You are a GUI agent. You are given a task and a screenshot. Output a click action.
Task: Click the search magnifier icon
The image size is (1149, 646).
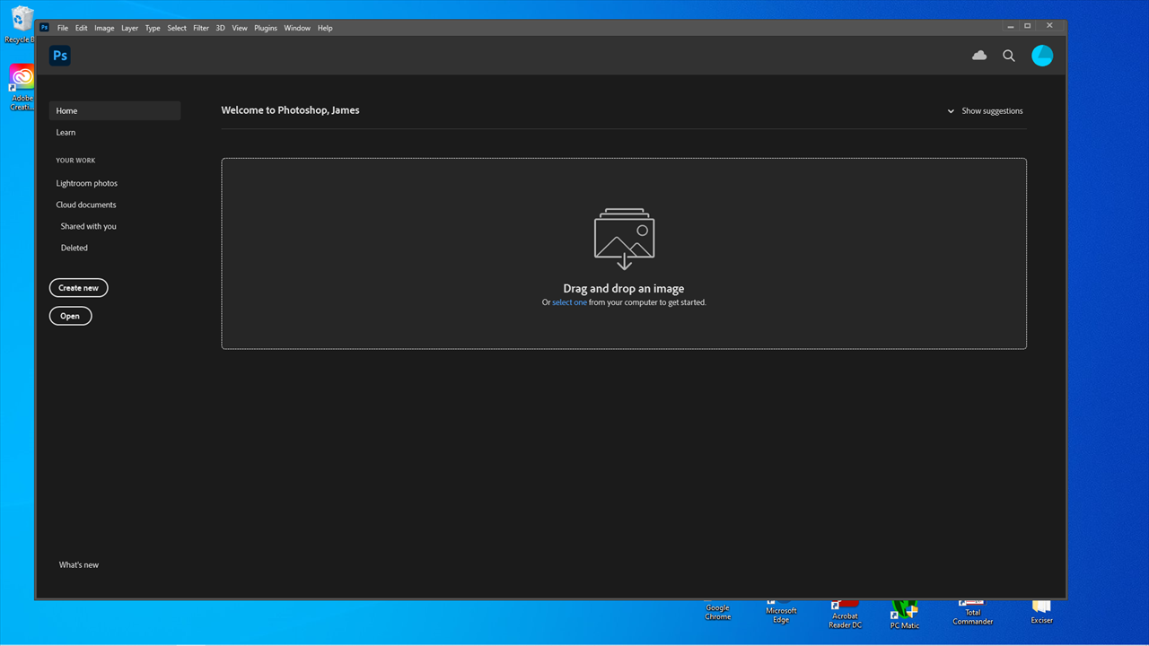point(1009,56)
